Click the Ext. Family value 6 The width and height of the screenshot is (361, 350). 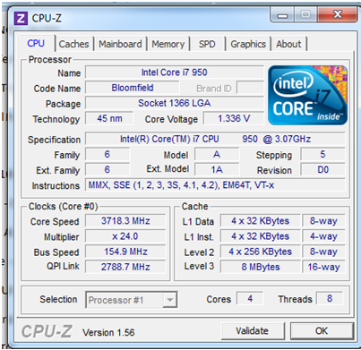click(107, 170)
